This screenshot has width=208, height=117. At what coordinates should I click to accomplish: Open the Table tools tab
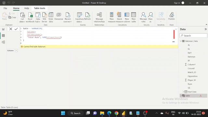[40, 8]
